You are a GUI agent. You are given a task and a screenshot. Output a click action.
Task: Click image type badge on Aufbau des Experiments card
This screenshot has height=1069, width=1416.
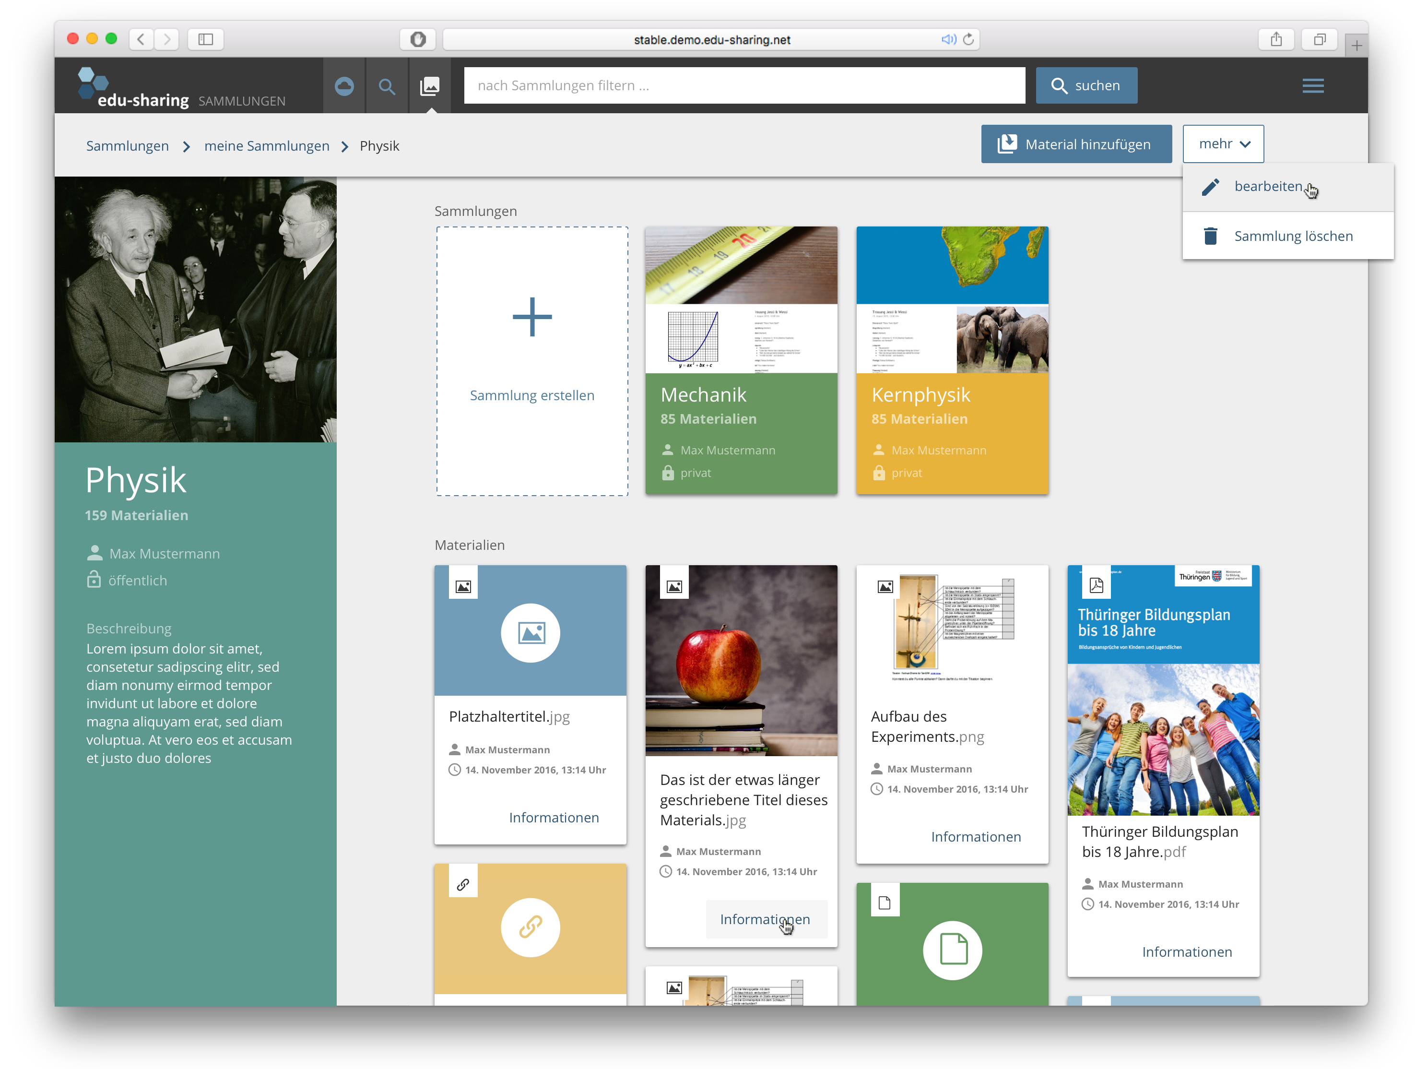pos(885,585)
